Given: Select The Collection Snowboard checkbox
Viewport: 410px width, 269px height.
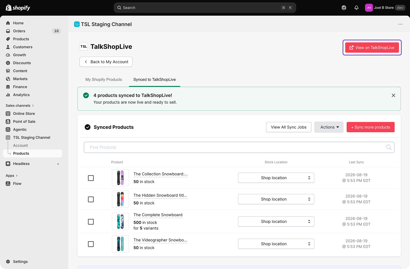Looking at the screenshot, I should coord(91,178).
